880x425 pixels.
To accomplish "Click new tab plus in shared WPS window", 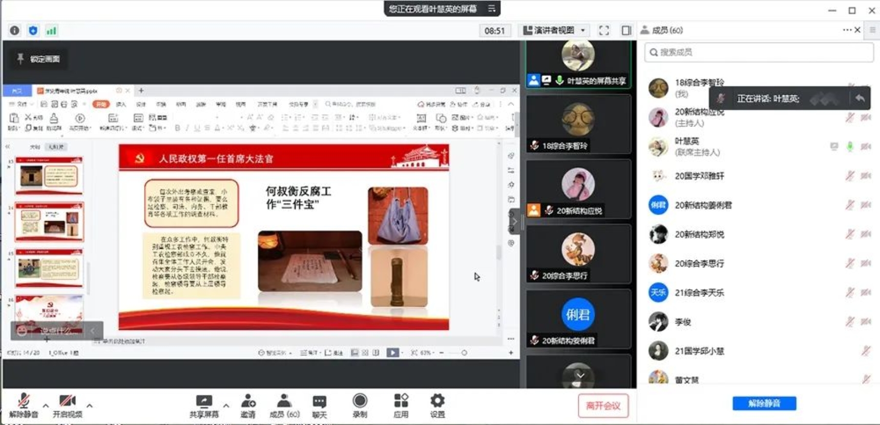I will coord(141,91).
